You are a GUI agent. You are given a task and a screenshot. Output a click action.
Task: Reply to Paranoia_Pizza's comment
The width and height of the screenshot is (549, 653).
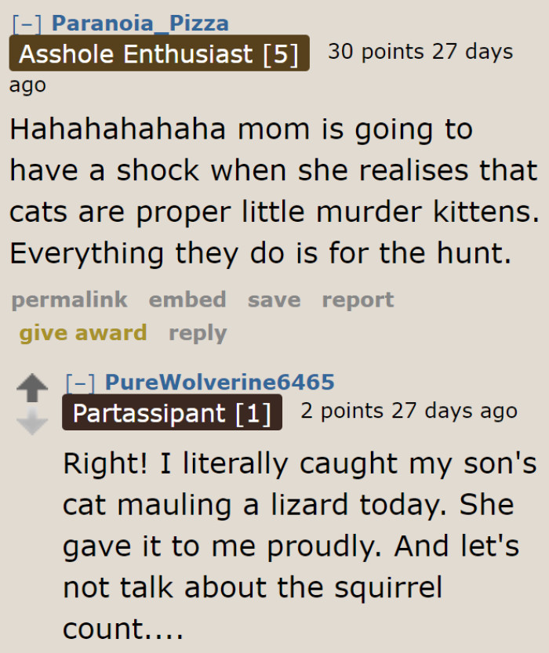point(197,332)
